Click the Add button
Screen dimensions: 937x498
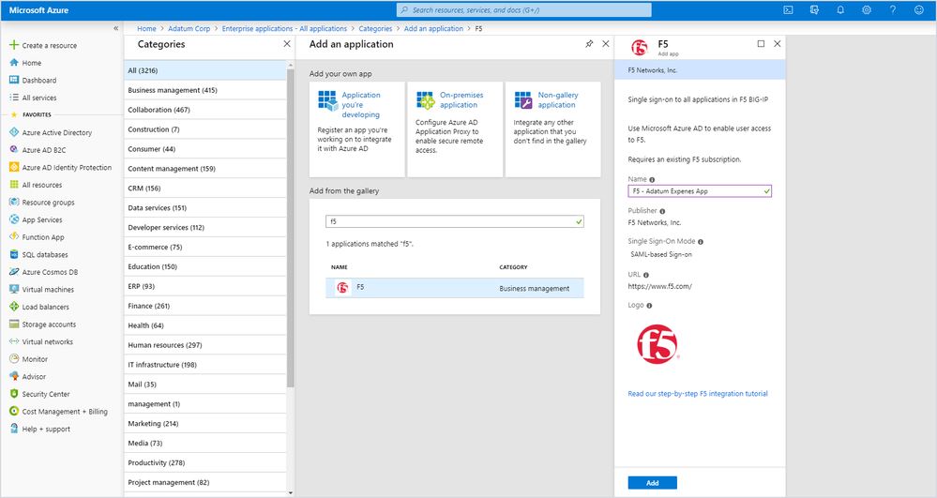point(653,482)
